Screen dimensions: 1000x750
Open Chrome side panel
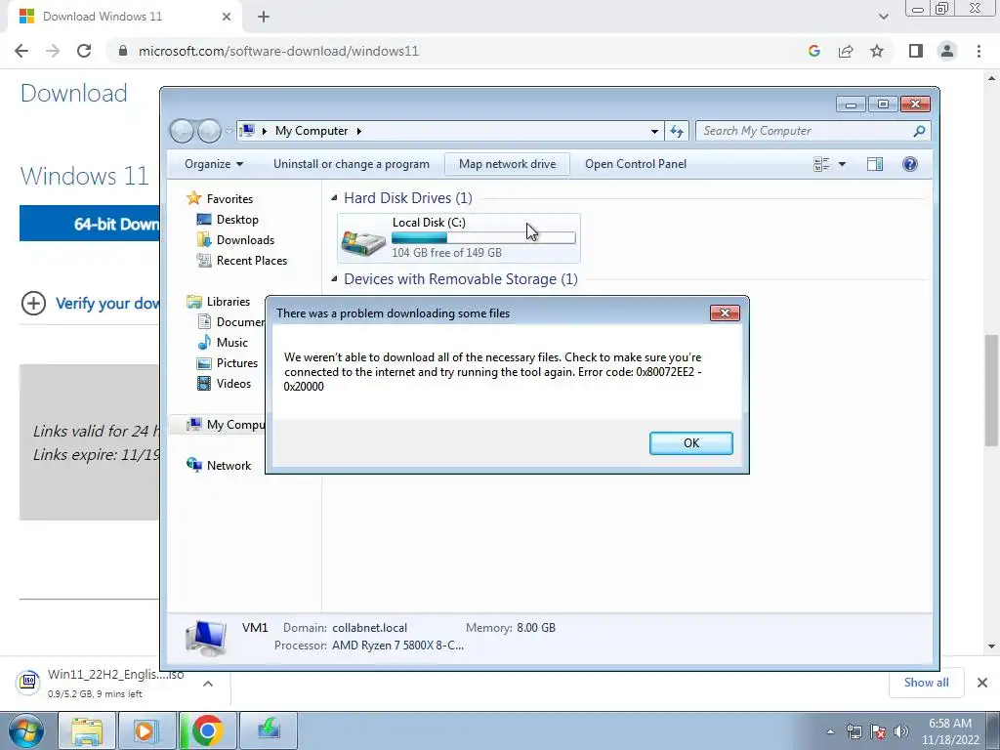click(x=916, y=51)
